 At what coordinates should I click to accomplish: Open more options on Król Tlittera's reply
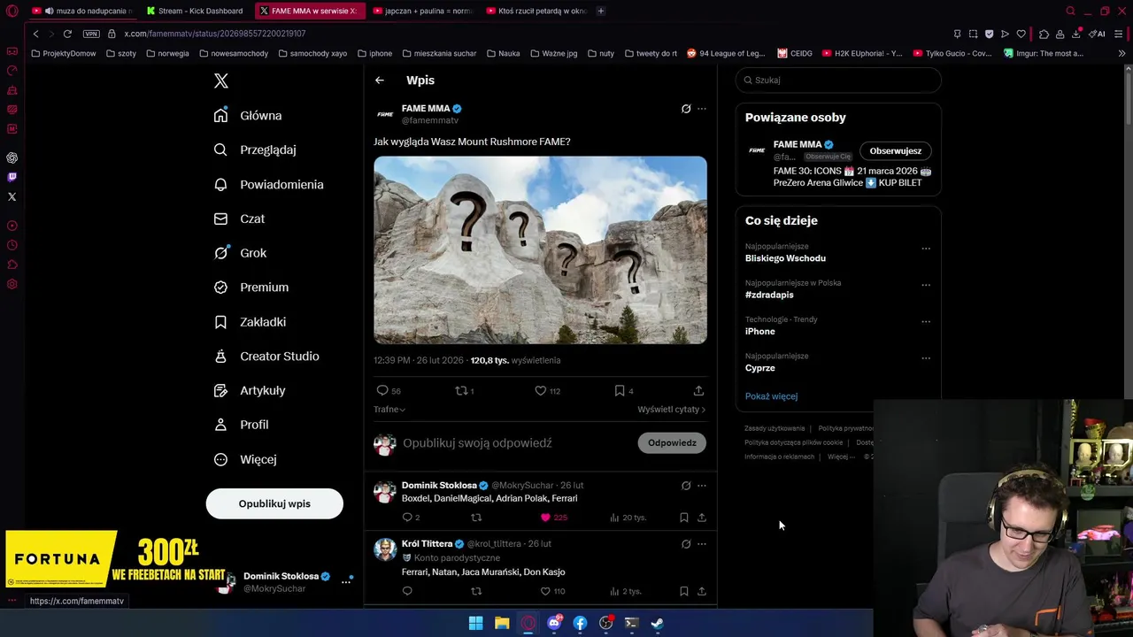click(702, 544)
